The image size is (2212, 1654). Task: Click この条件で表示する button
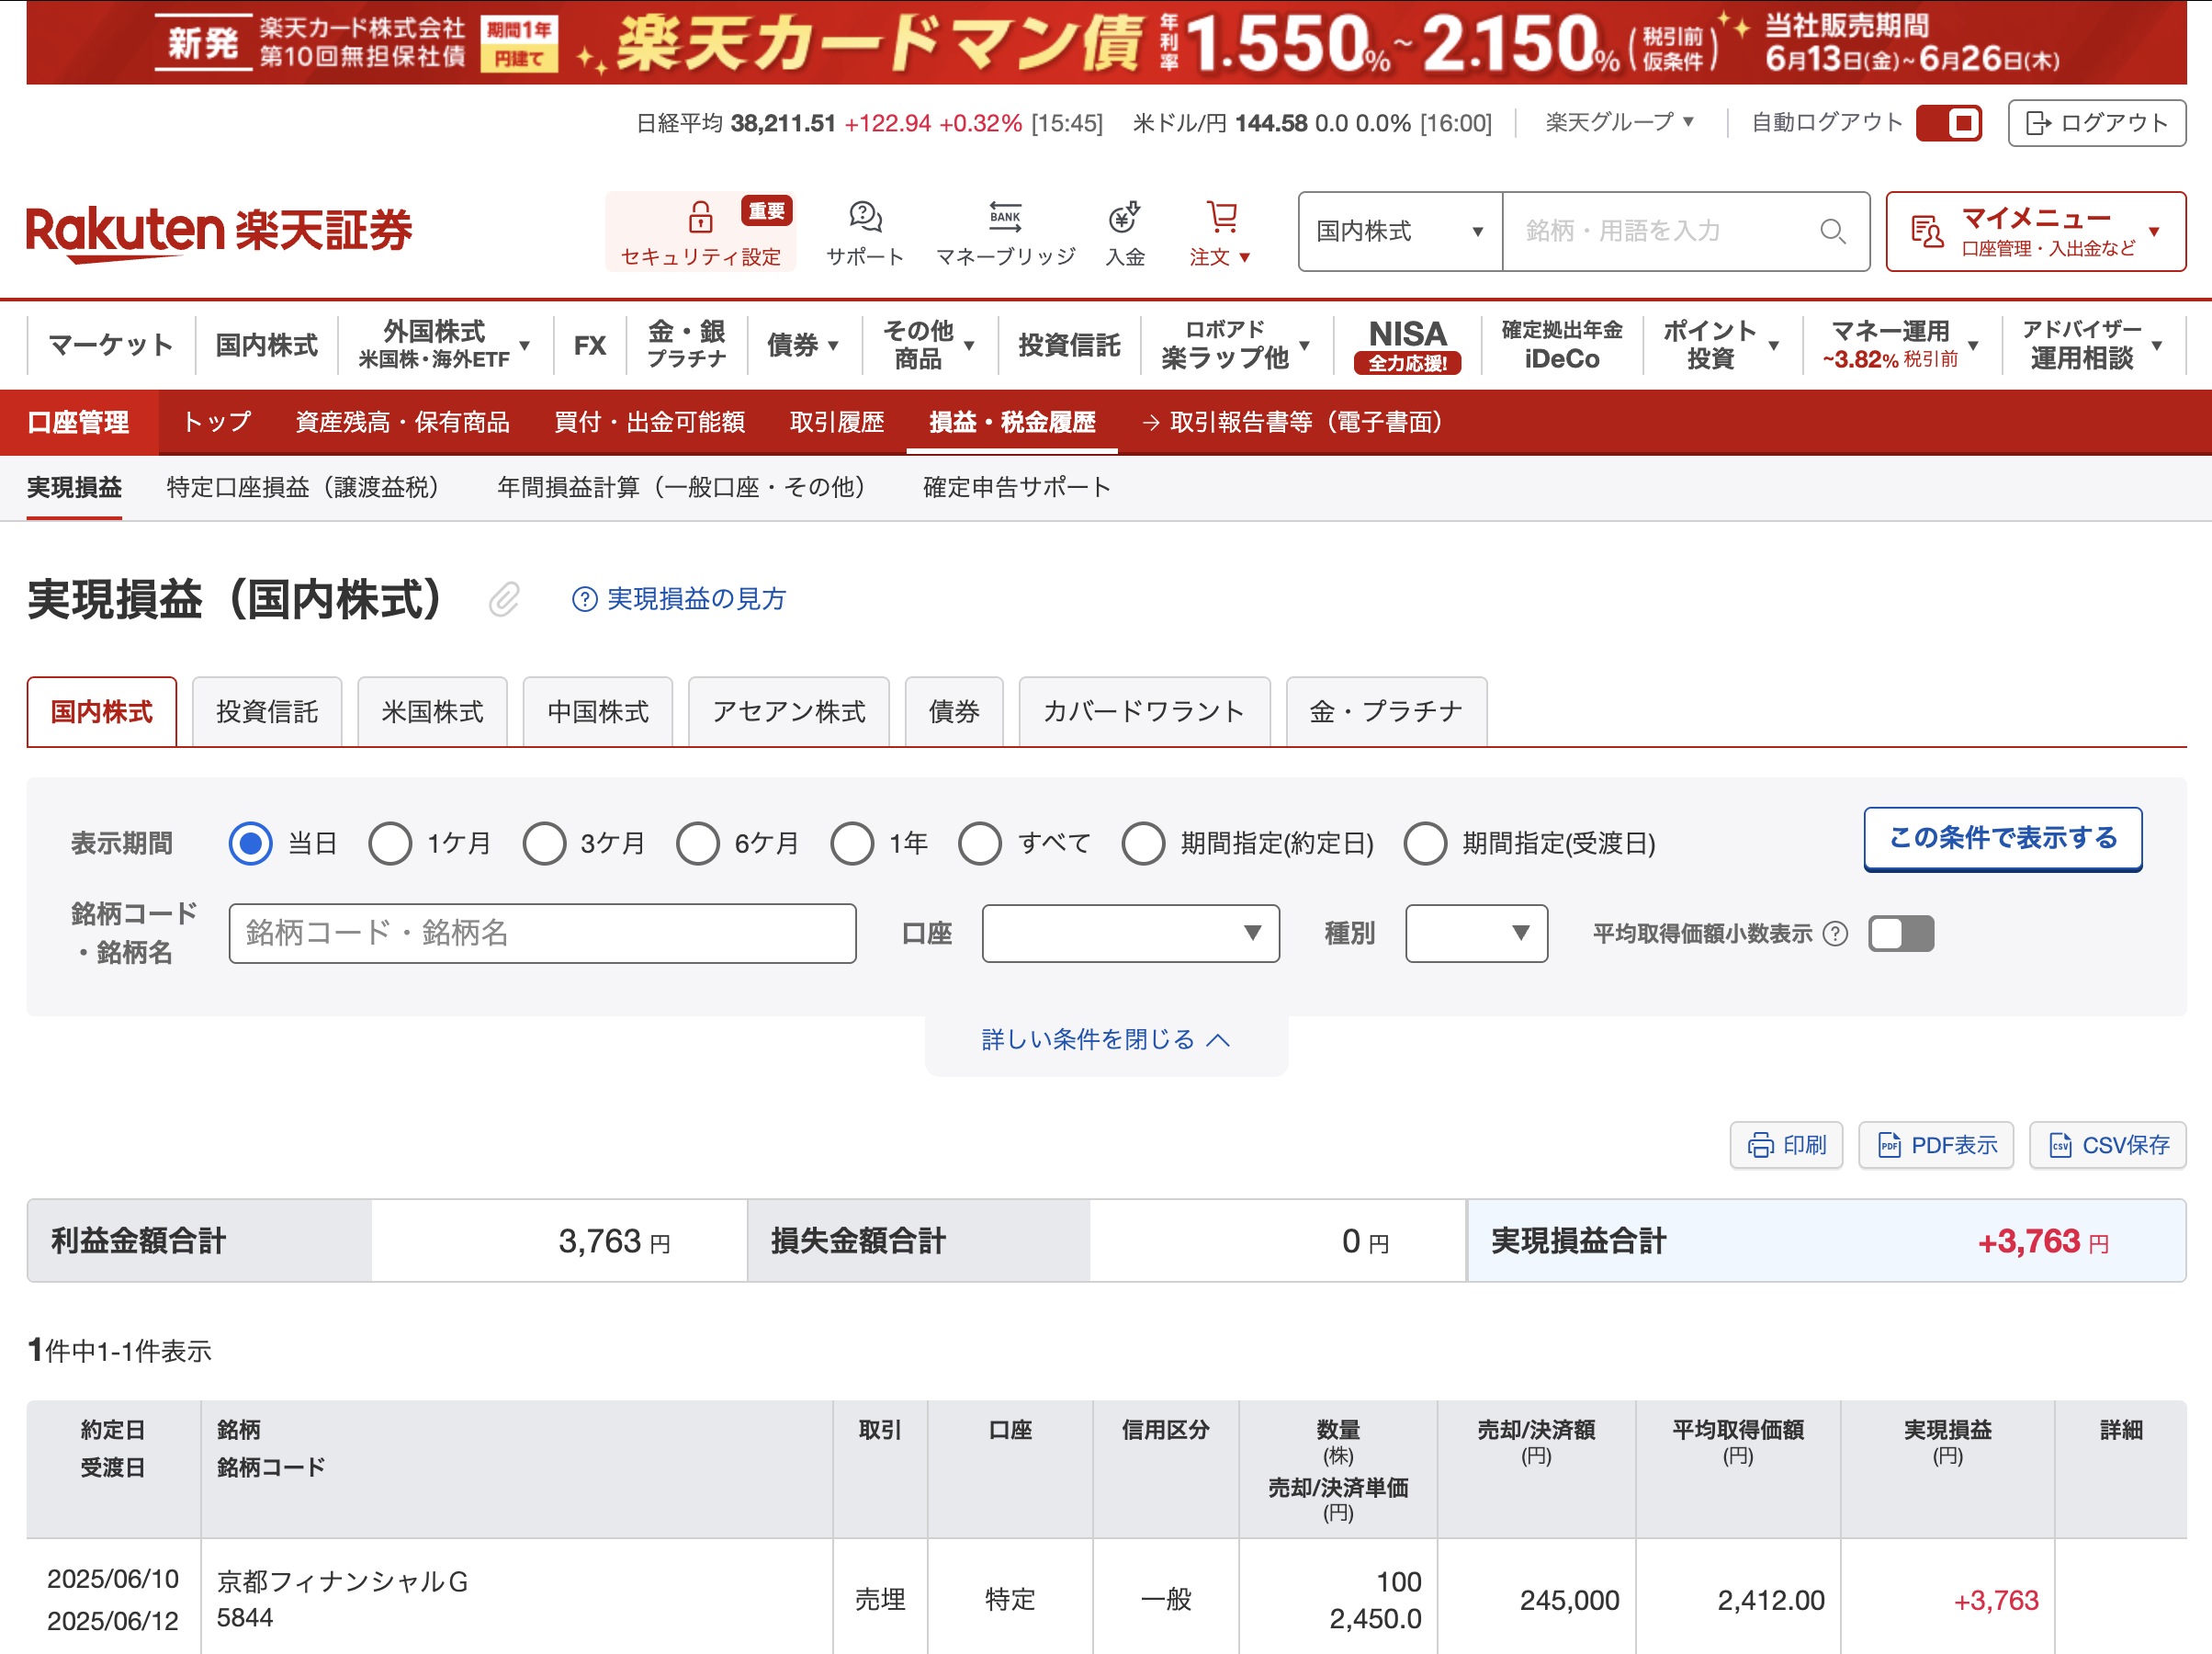(2002, 839)
